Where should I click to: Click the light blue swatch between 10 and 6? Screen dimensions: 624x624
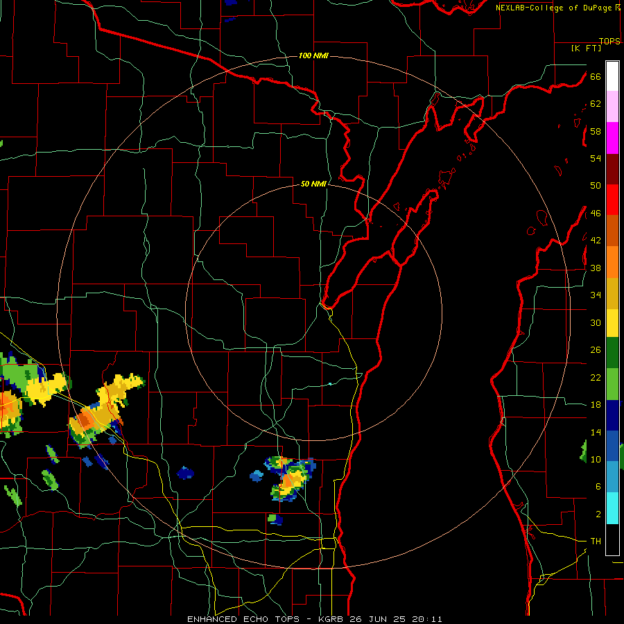click(x=612, y=477)
